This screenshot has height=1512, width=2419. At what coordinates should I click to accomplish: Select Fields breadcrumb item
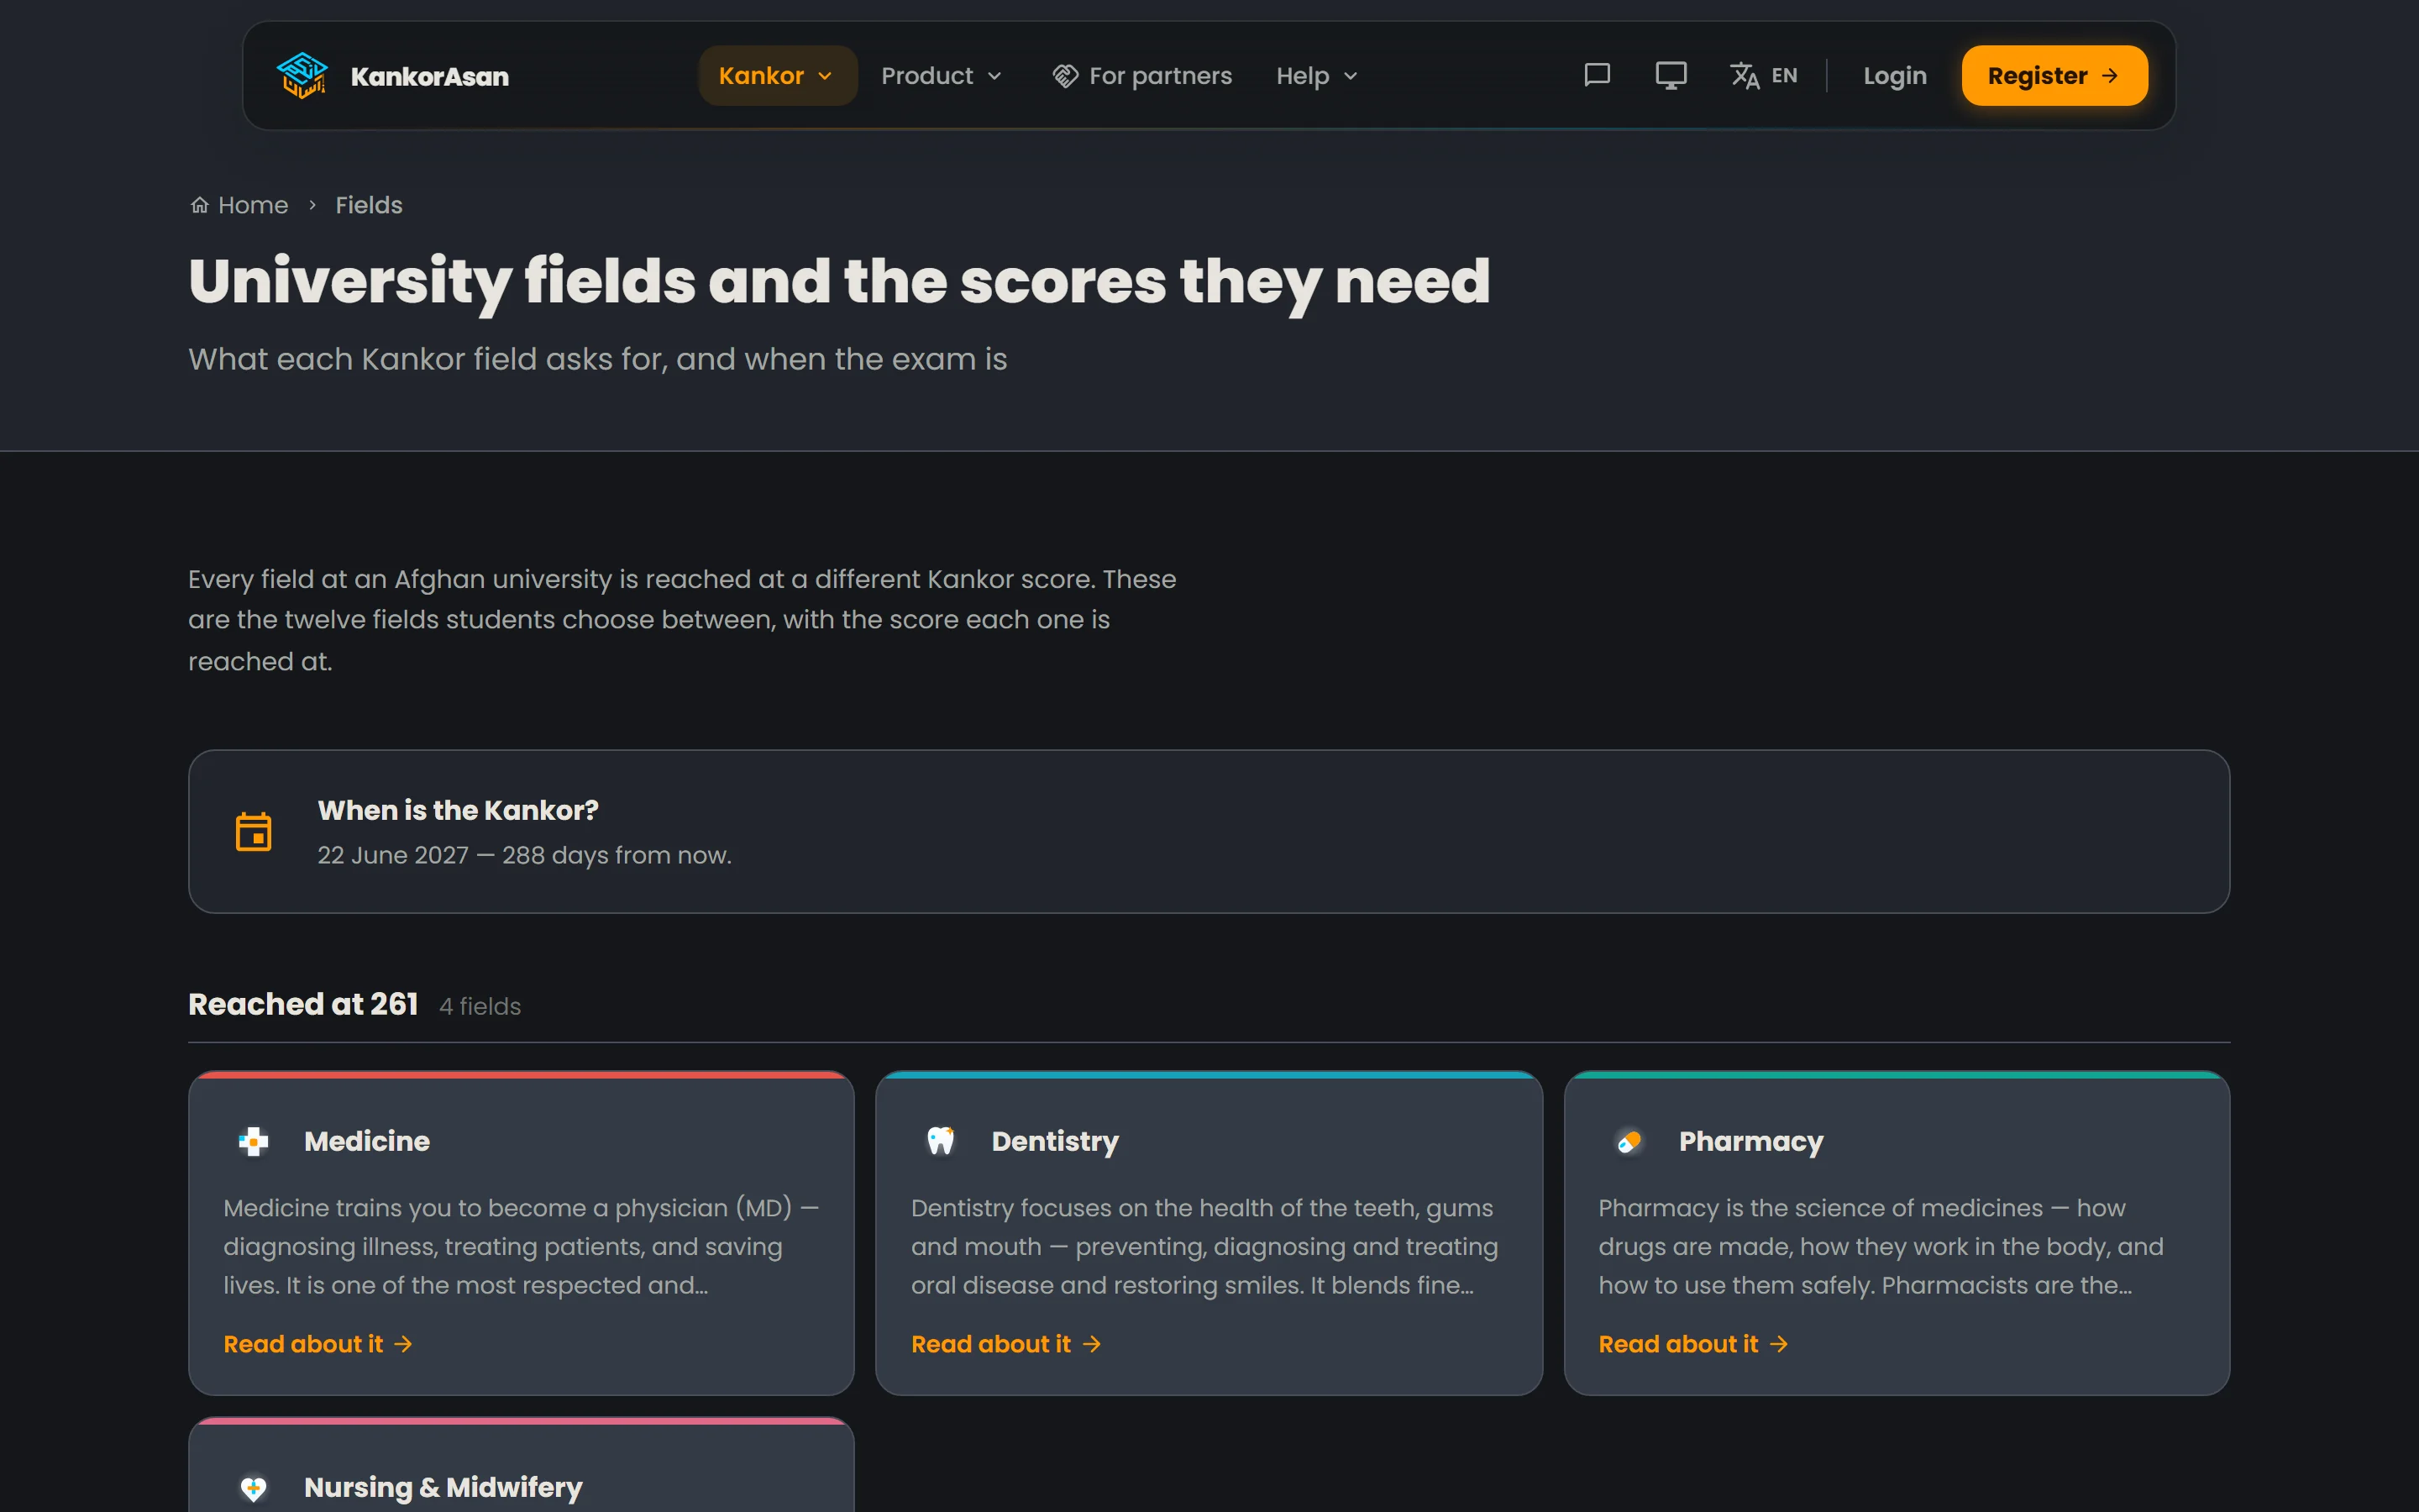[x=369, y=205]
